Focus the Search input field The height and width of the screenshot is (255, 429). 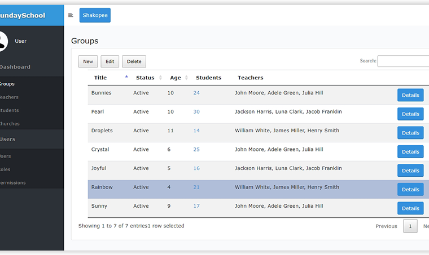tap(403, 61)
